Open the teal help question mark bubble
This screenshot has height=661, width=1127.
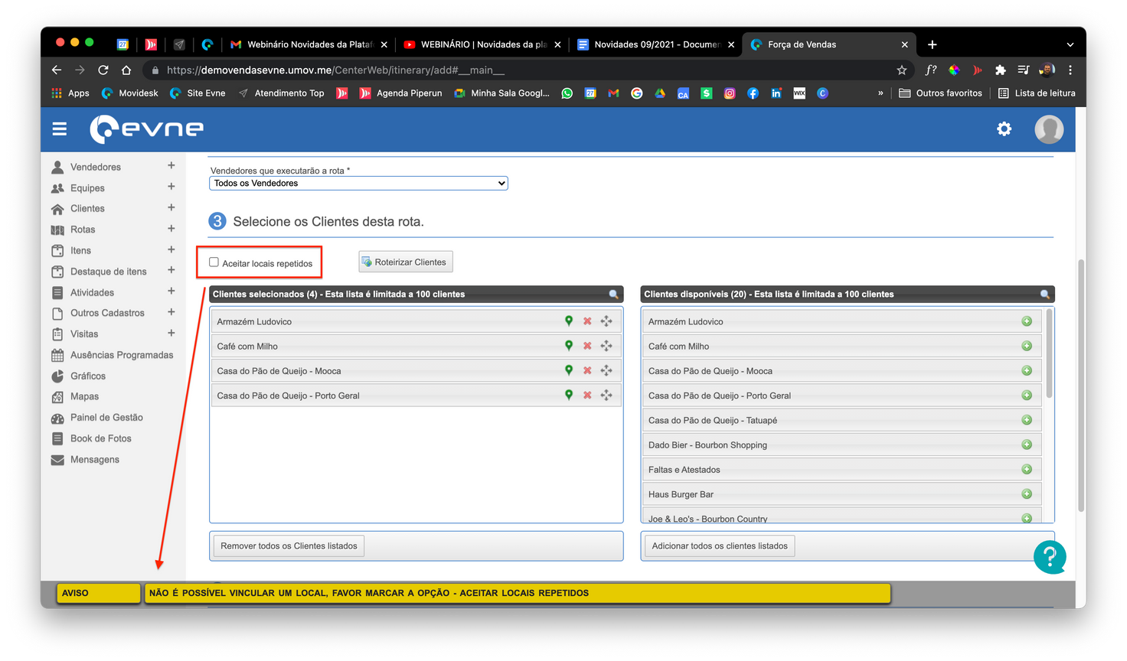(1049, 557)
